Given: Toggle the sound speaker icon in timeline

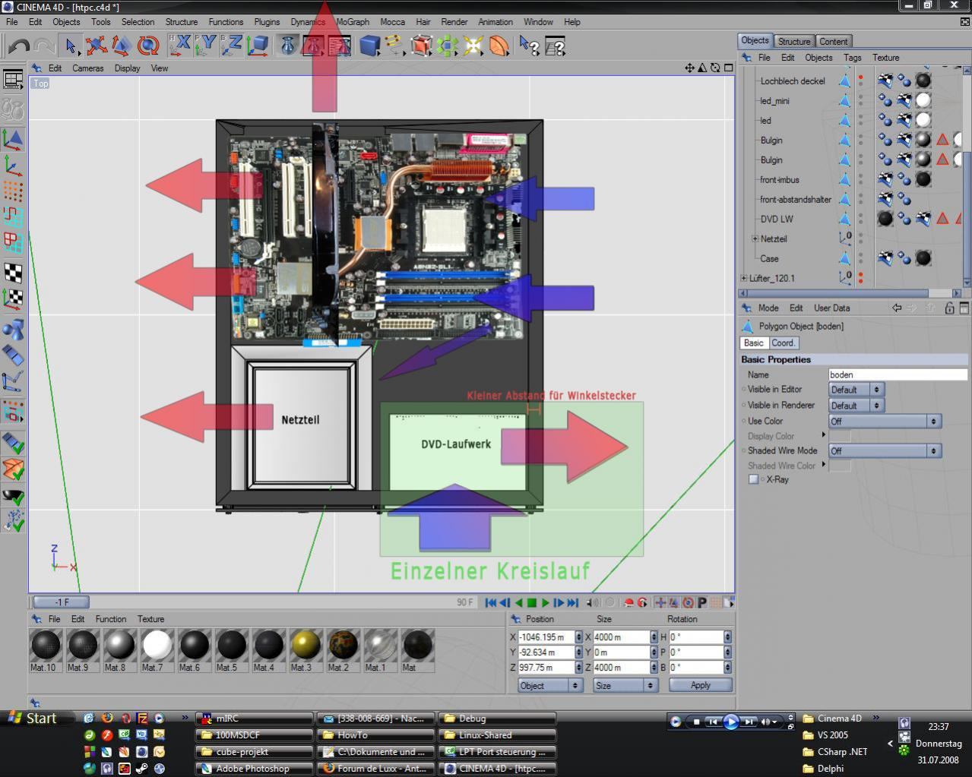Looking at the screenshot, I should (593, 602).
